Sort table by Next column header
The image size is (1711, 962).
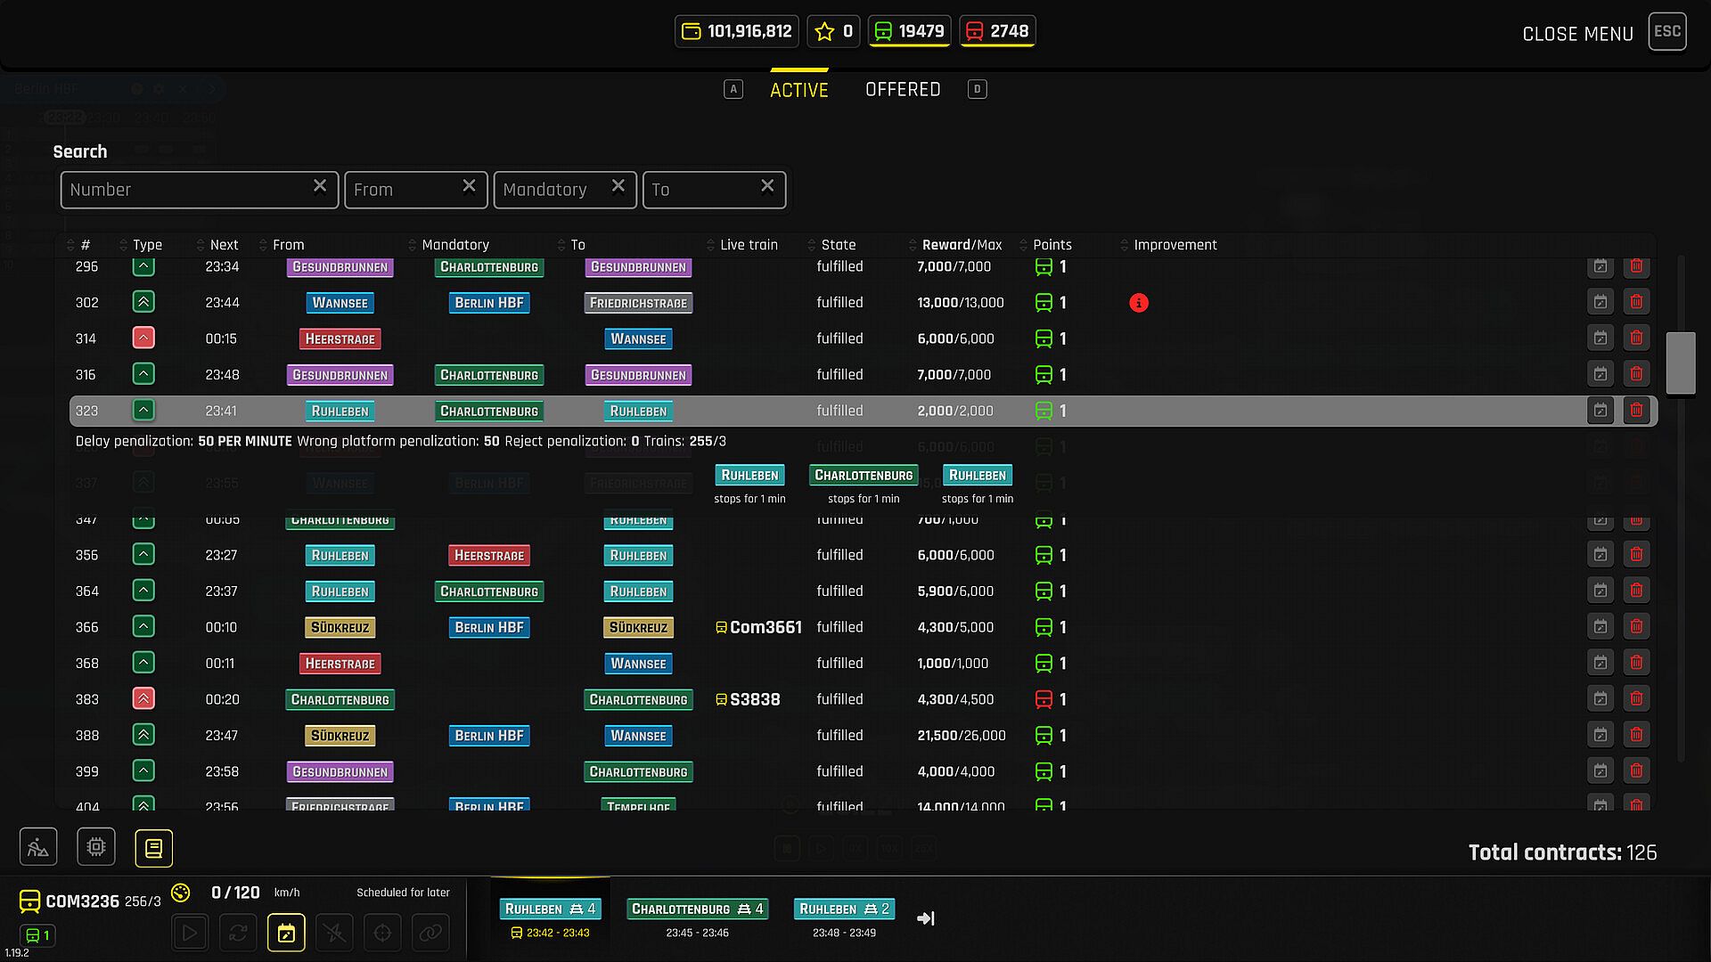coord(224,244)
